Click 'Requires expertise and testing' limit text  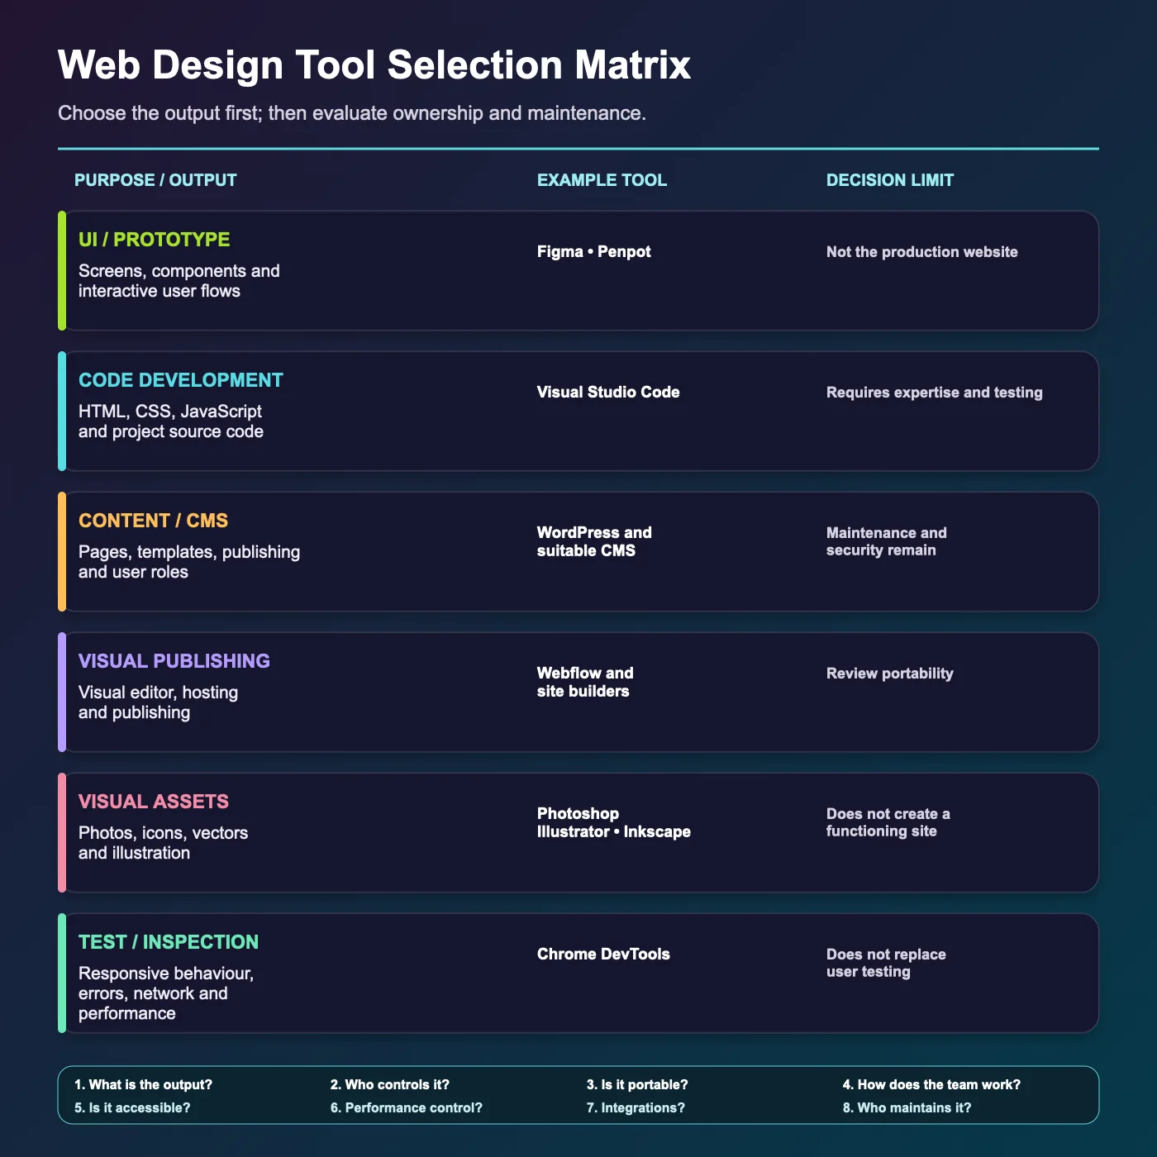coord(935,393)
